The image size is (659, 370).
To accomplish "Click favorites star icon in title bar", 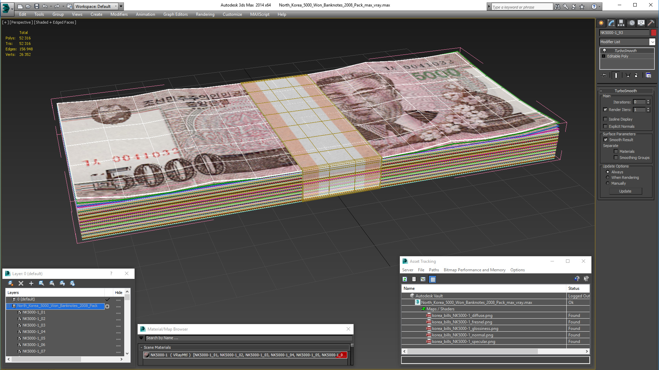I will [582, 7].
